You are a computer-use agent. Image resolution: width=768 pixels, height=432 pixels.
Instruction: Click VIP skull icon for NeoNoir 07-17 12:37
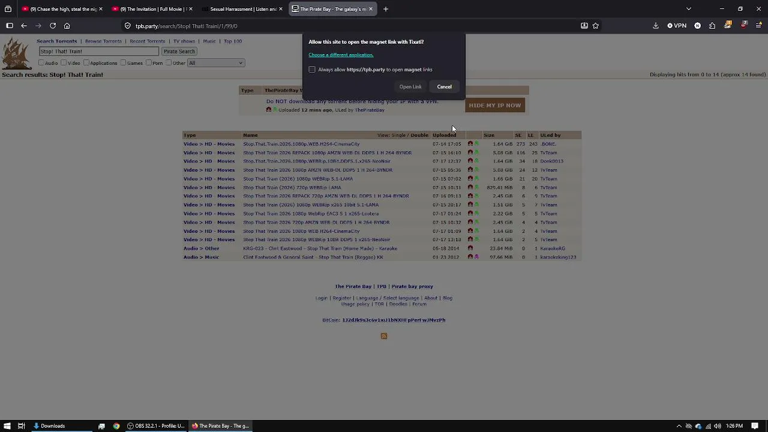(x=476, y=161)
